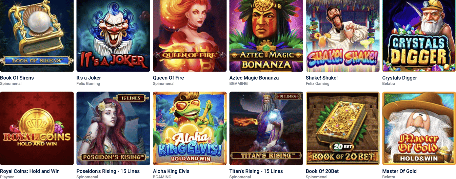Click the "It's a Joker" title text
The height and width of the screenshot is (179, 456).
[x=89, y=78]
